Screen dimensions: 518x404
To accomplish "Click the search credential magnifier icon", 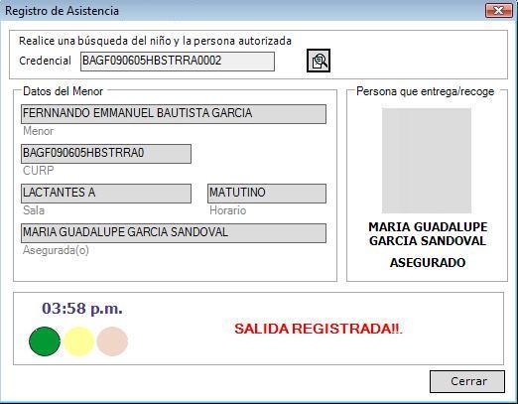I will tap(319, 61).
